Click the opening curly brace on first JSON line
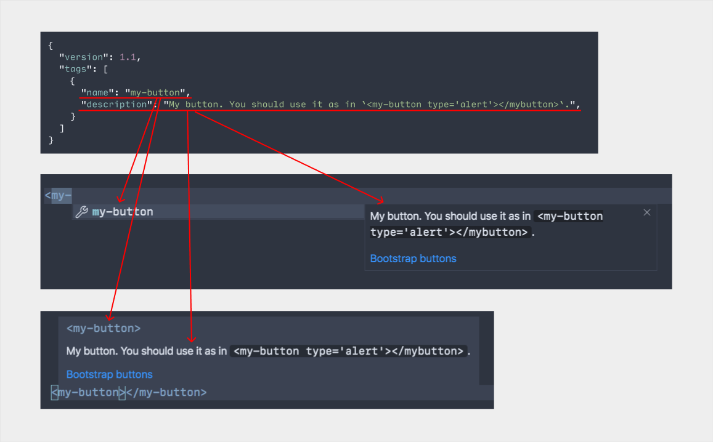The image size is (713, 442). (x=51, y=46)
